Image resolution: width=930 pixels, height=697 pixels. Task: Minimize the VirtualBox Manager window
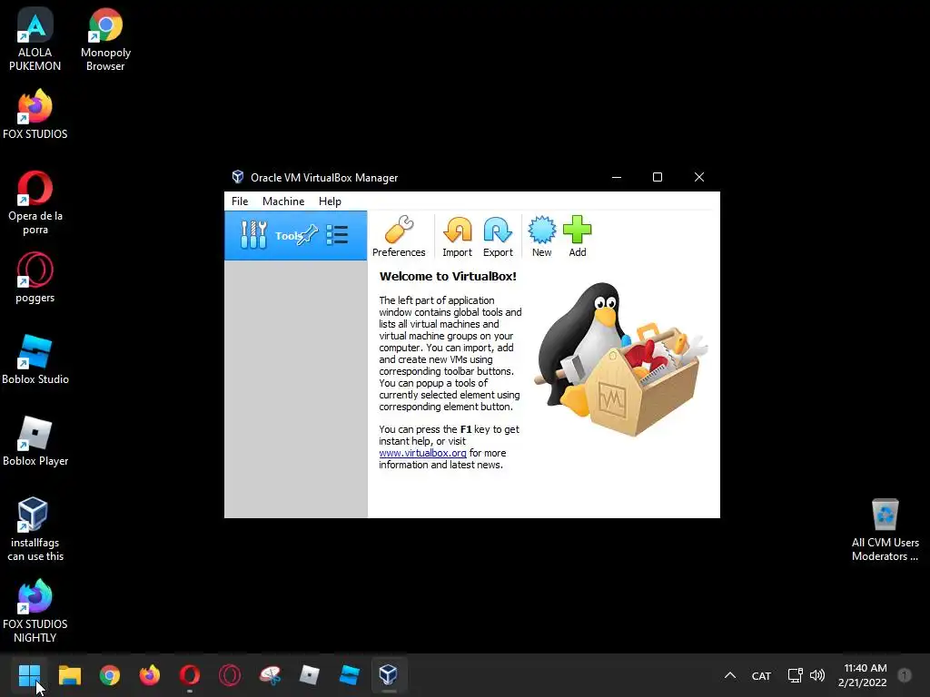pyautogui.click(x=617, y=177)
